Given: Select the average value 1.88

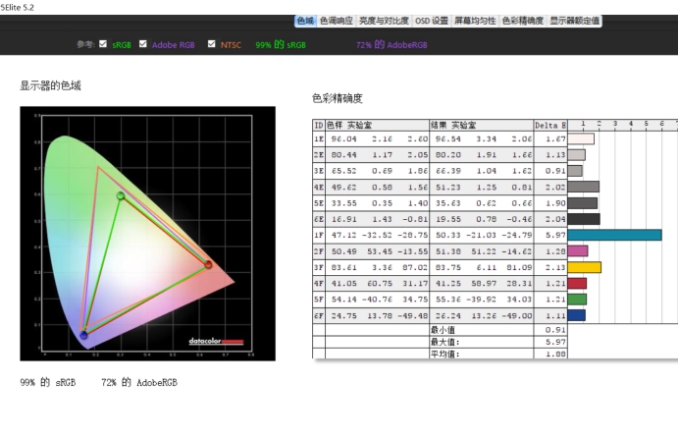Looking at the screenshot, I should [555, 354].
